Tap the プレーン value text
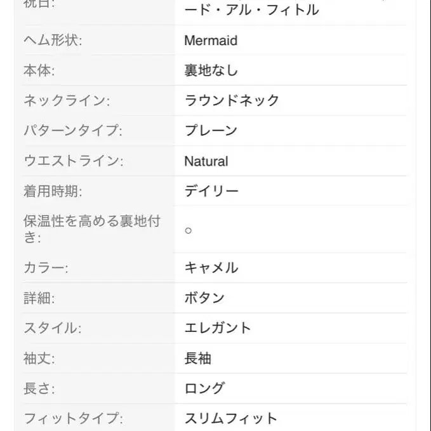This screenshot has width=431, height=431. (x=211, y=131)
